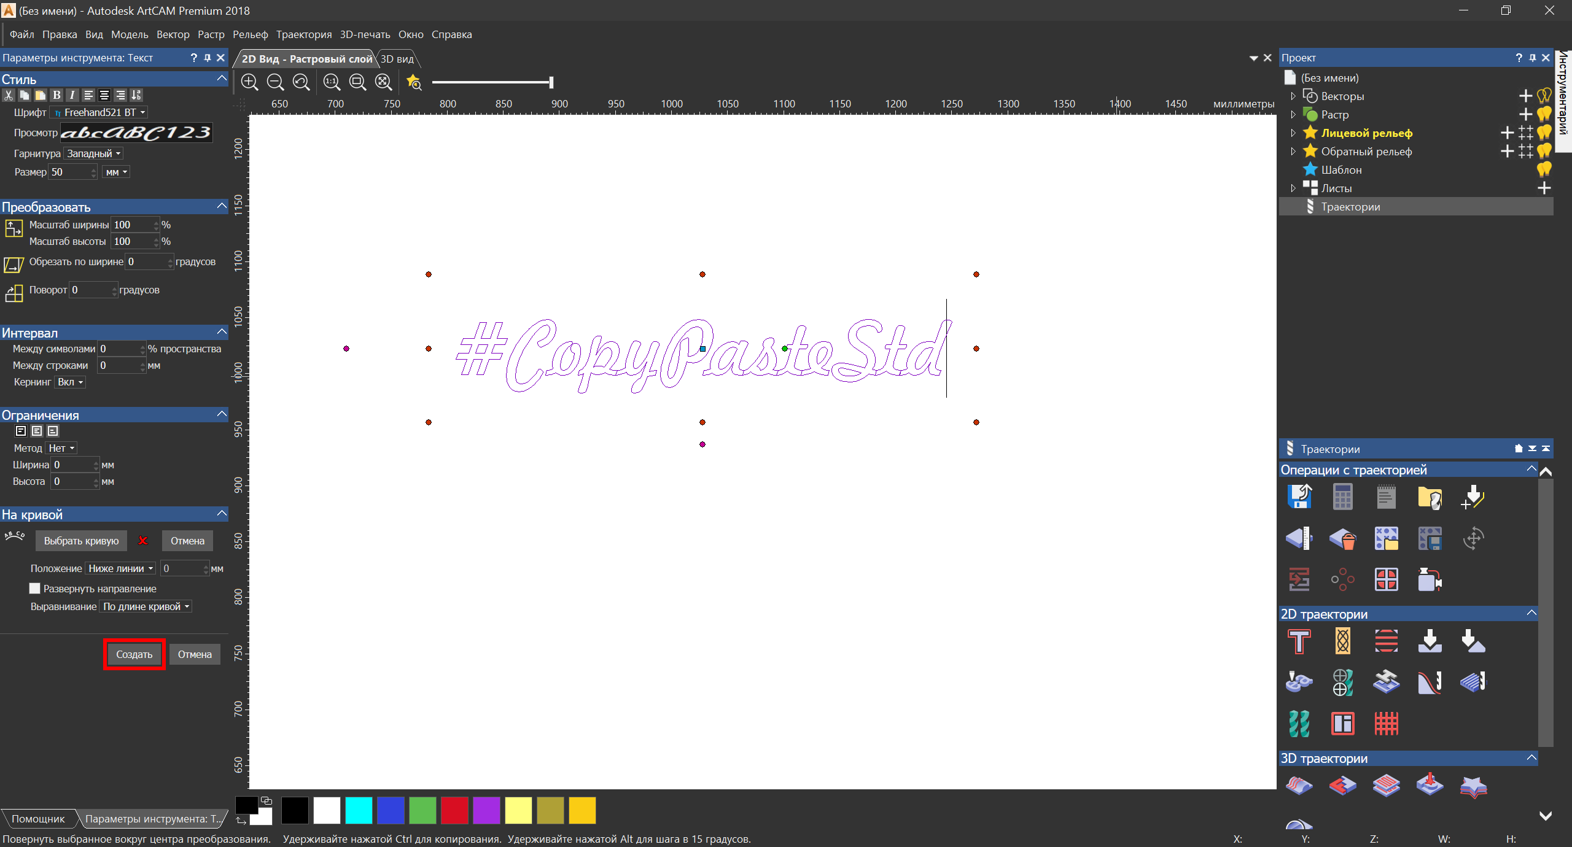The image size is (1572, 847).
Task: Switch to the 3D вид tab
Action: point(397,59)
